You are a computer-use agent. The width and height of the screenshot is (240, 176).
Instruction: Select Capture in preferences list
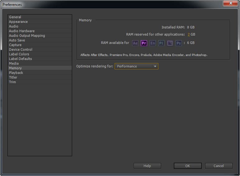(x=40, y=45)
